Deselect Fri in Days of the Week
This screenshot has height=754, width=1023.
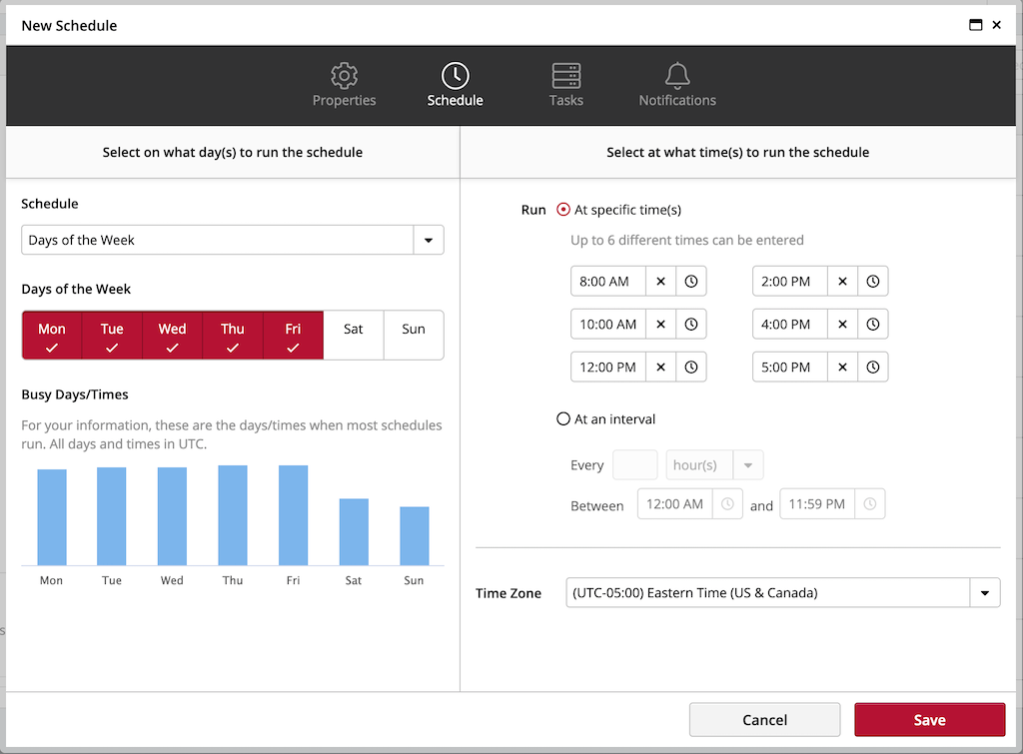293,336
